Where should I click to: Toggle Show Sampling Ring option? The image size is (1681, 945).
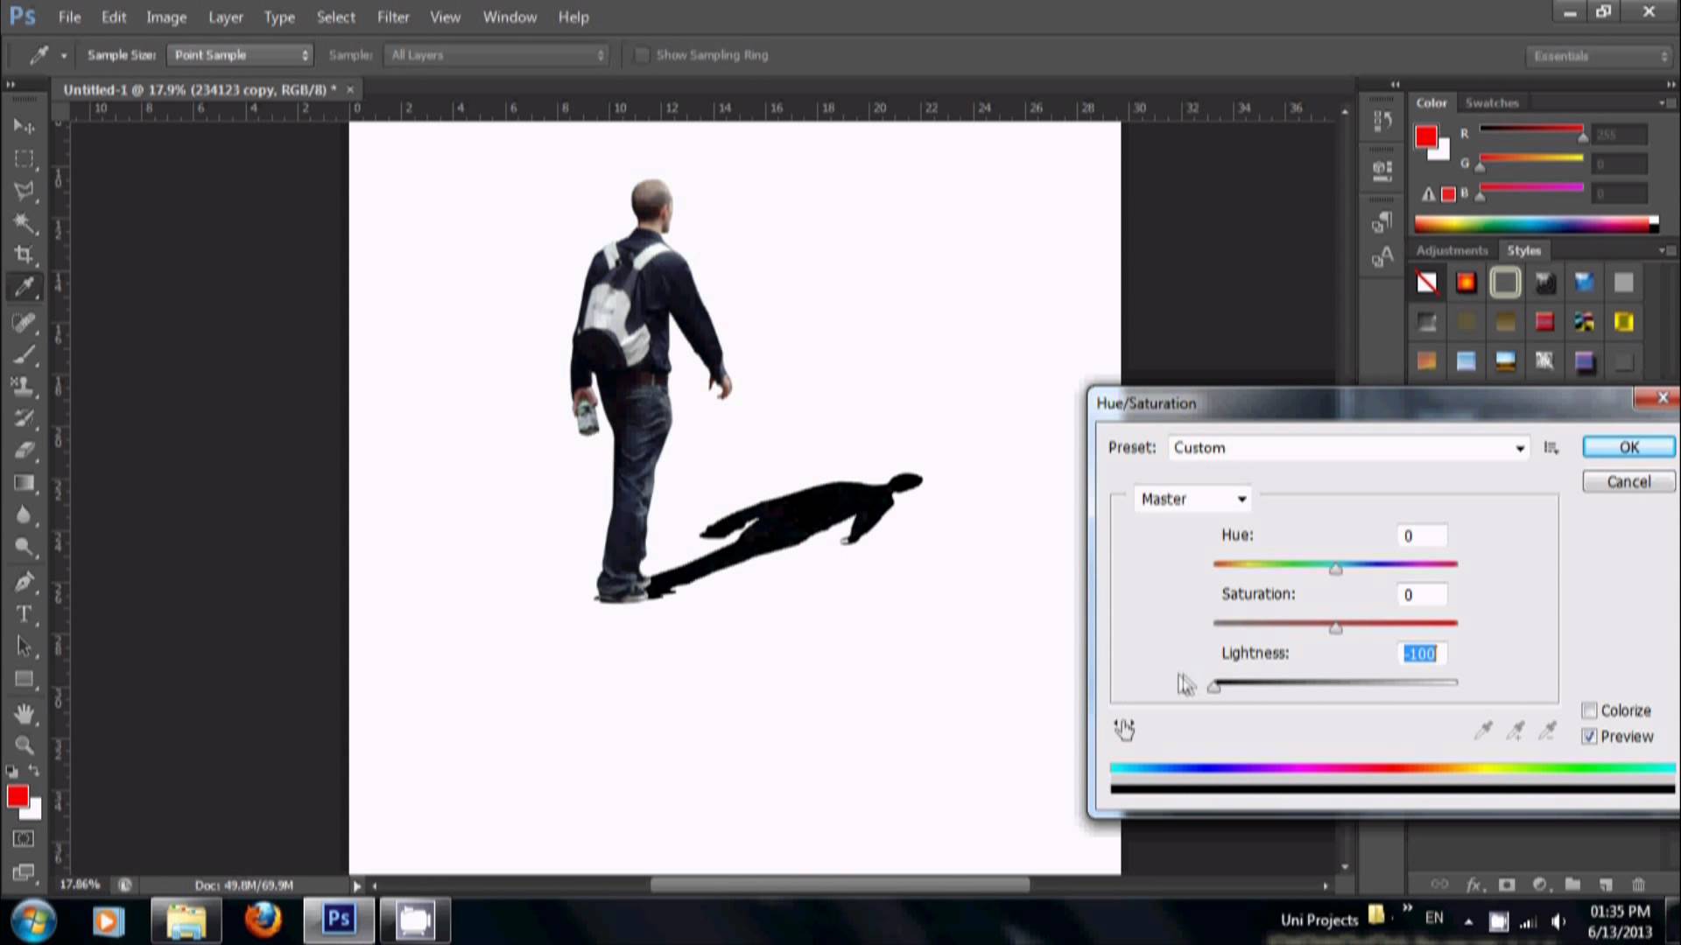642,54
